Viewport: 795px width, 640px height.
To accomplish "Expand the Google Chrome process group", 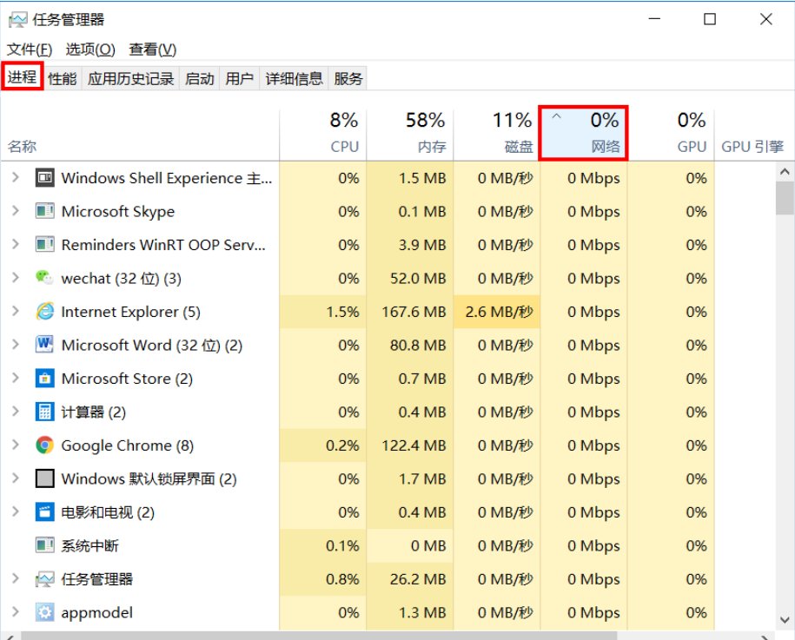I will pyautogui.click(x=16, y=445).
